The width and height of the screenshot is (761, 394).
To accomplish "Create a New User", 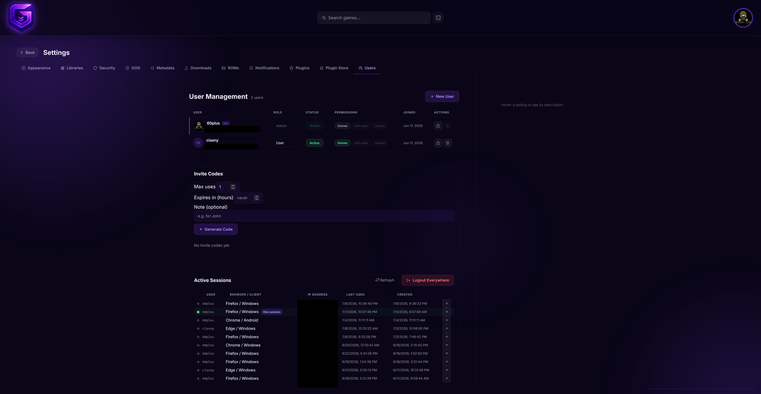I will [x=442, y=96].
